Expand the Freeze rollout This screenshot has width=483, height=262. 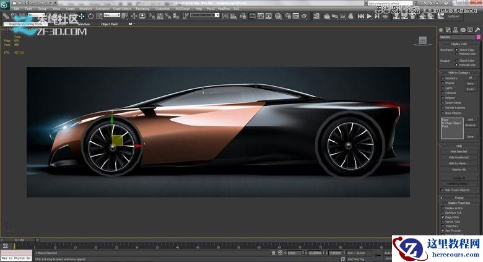(459, 198)
